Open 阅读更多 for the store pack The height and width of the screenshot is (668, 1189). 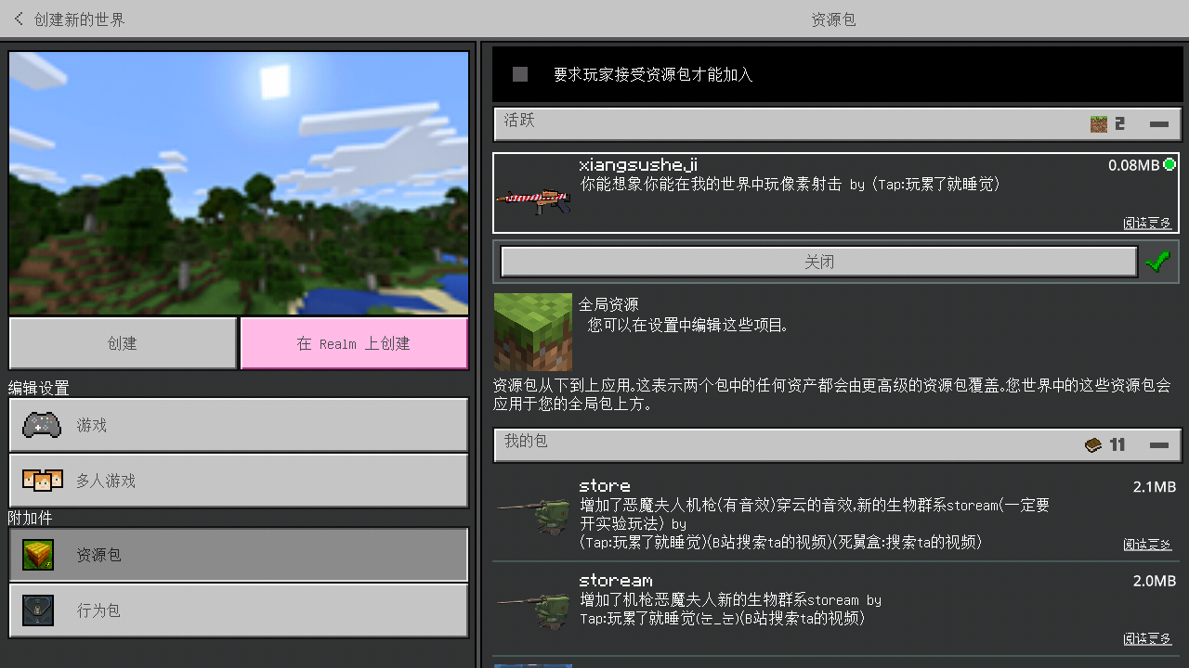coord(1147,545)
